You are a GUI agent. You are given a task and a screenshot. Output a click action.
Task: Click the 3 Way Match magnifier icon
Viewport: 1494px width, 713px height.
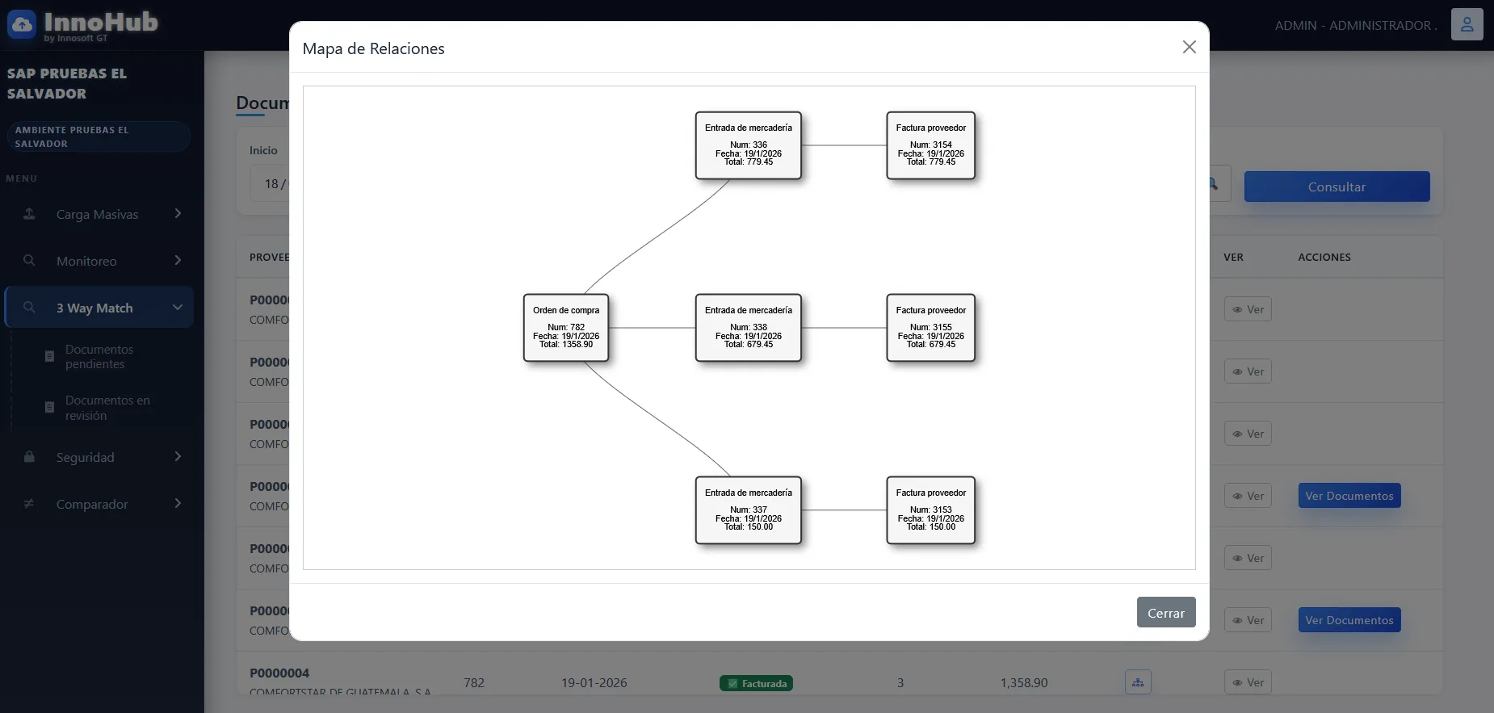[29, 308]
